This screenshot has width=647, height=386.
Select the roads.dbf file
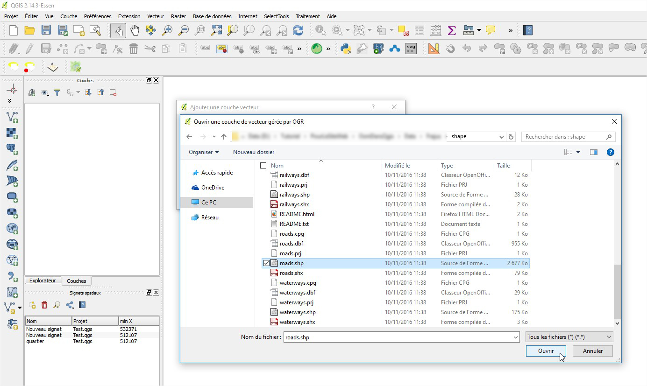292,244
